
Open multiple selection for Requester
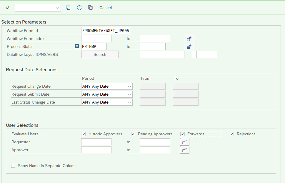[x=184, y=142]
